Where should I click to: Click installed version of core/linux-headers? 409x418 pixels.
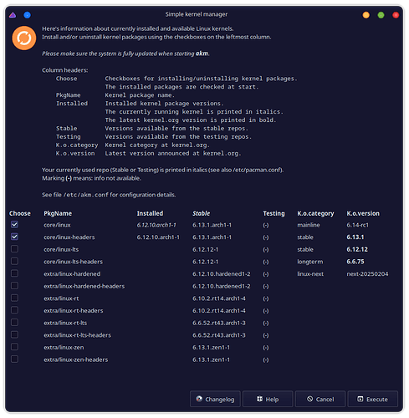[x=158, y=237]
